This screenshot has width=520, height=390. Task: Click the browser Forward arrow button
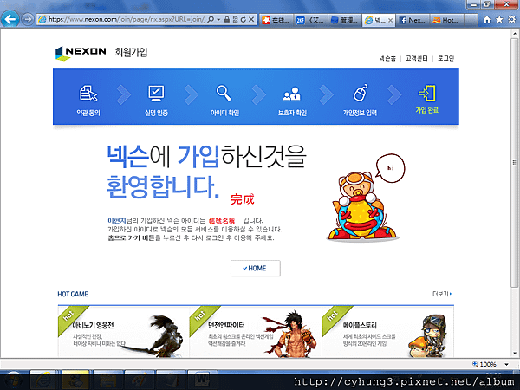pos(28,19)
